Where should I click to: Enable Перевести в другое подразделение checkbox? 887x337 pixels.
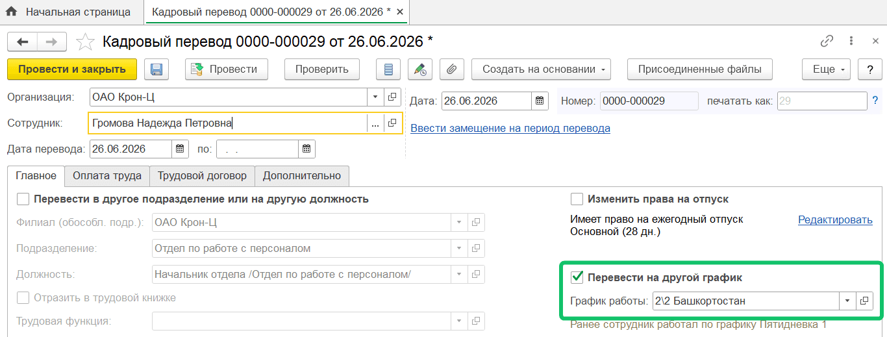[23, 199]
